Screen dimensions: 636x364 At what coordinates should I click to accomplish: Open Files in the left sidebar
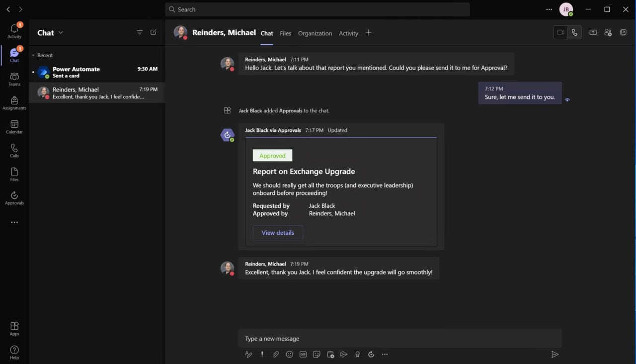(x=14, y=174)
